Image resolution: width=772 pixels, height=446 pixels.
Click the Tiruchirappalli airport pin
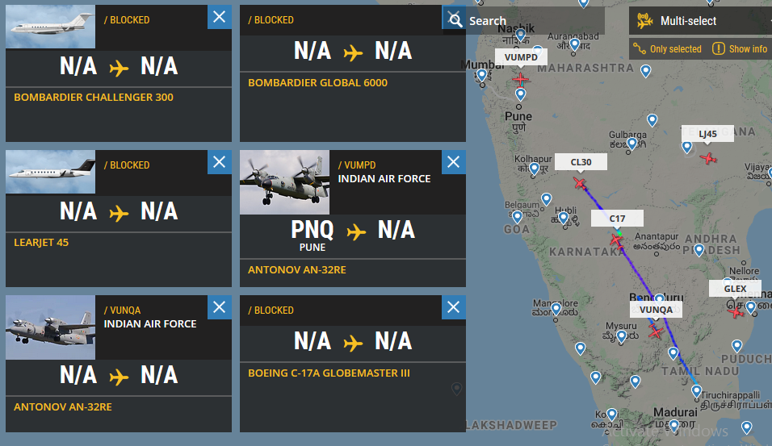696,391
